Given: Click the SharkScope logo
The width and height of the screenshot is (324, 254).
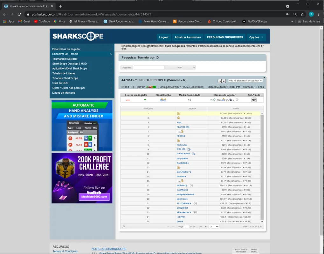Looking at the screenshot, I should point(78,37).
